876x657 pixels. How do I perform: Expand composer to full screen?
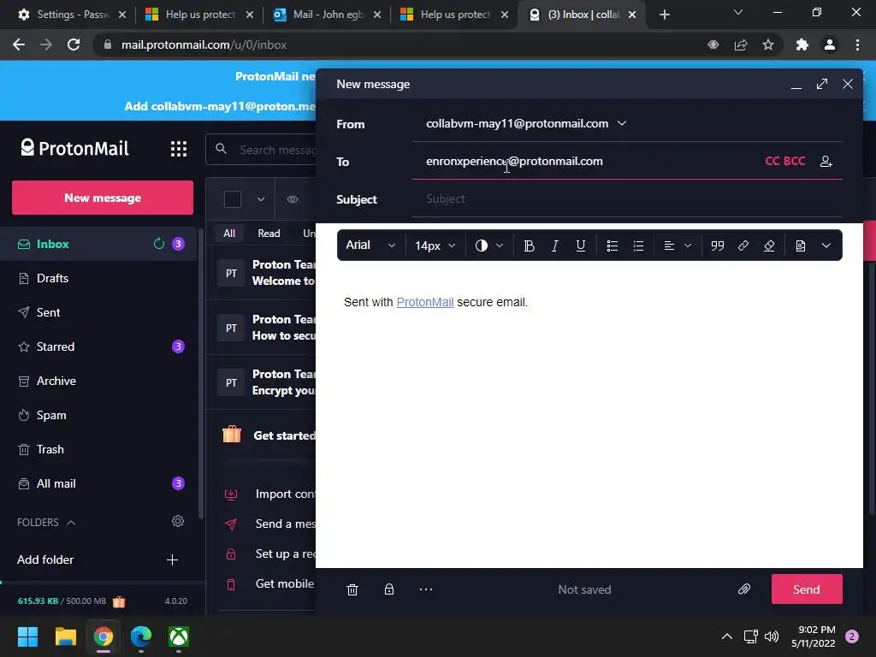click(822, 84)
